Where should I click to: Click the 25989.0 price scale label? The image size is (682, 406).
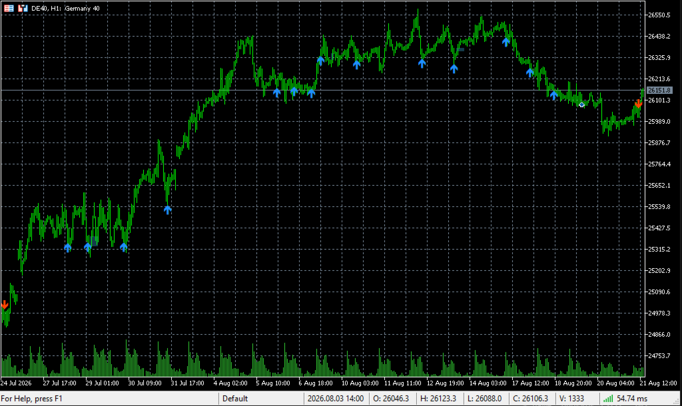(659, 122)
